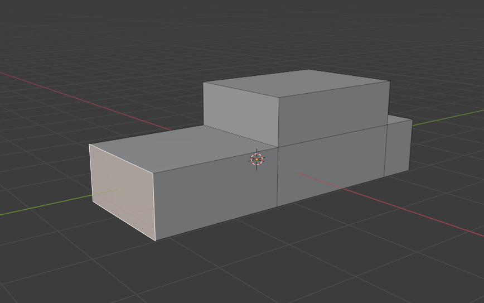
Task: Select the narrow side face at the far end
Action: click(x=398, y=148)
